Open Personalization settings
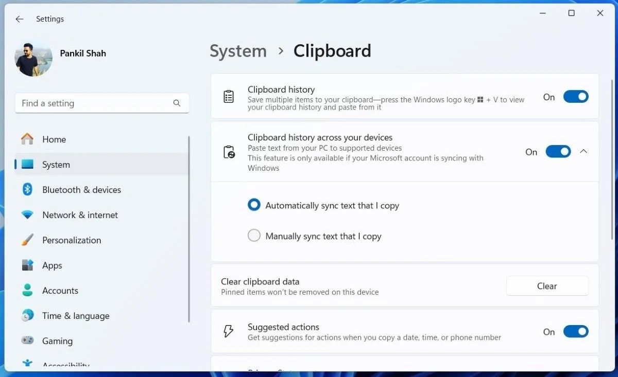The width and height of the screenshot is (618, 377). tap(27, 240)
